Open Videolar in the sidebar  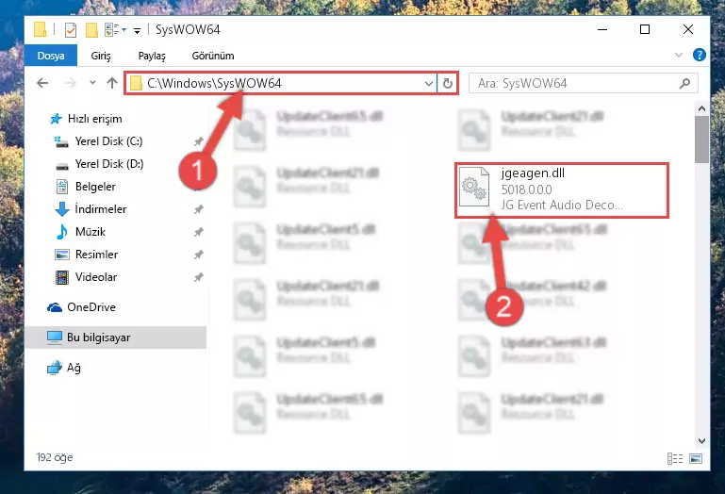click(86, 277)
